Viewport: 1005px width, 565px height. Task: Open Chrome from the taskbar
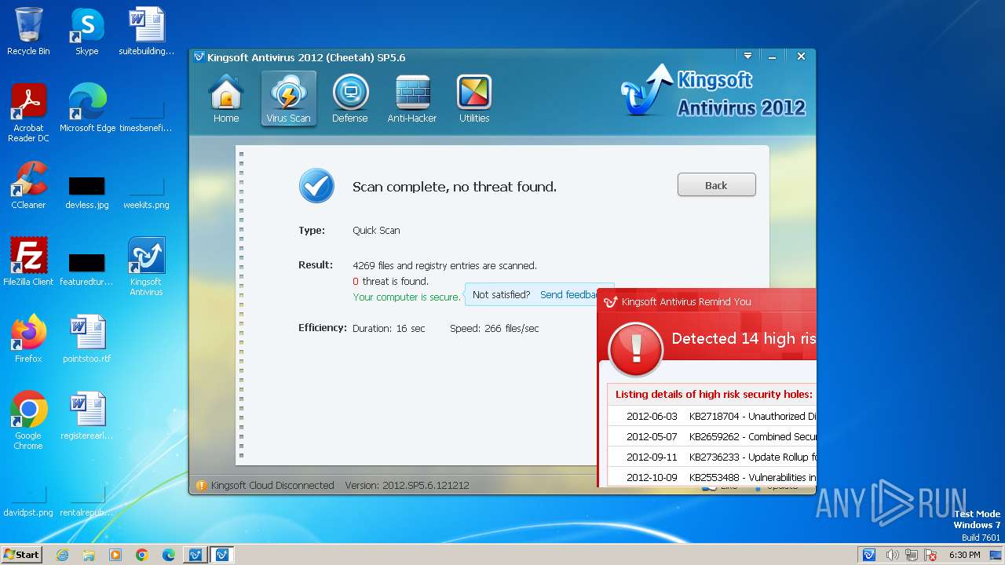click(142, 555)
